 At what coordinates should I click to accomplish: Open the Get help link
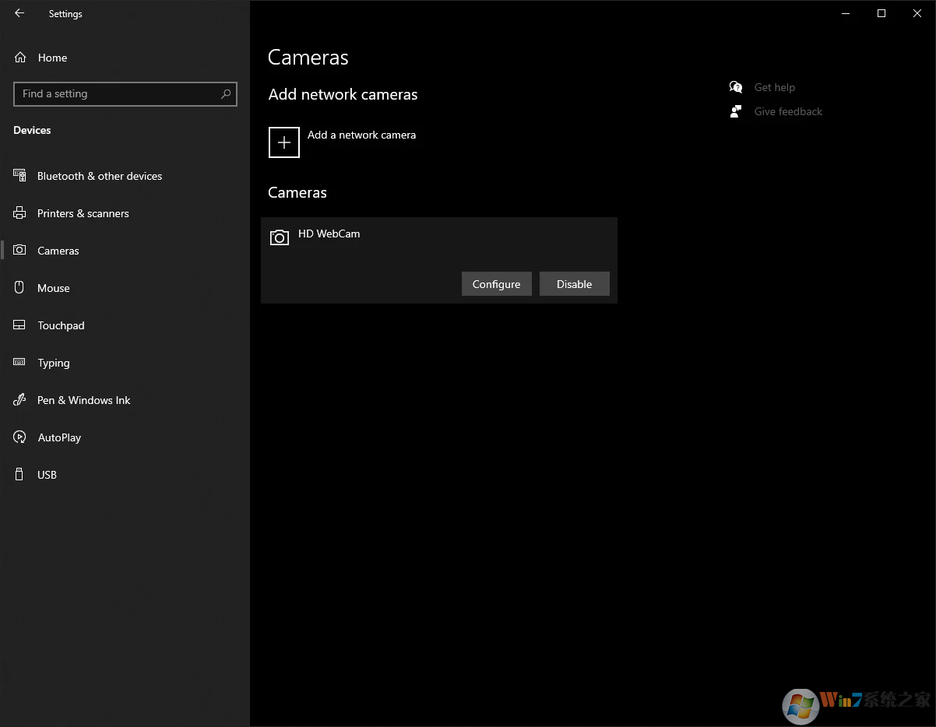coord(774,87)
